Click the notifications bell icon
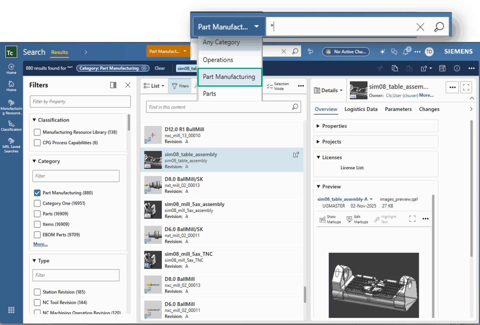The height and width of the screenshot is (325, 480). (x=406, y=52)
